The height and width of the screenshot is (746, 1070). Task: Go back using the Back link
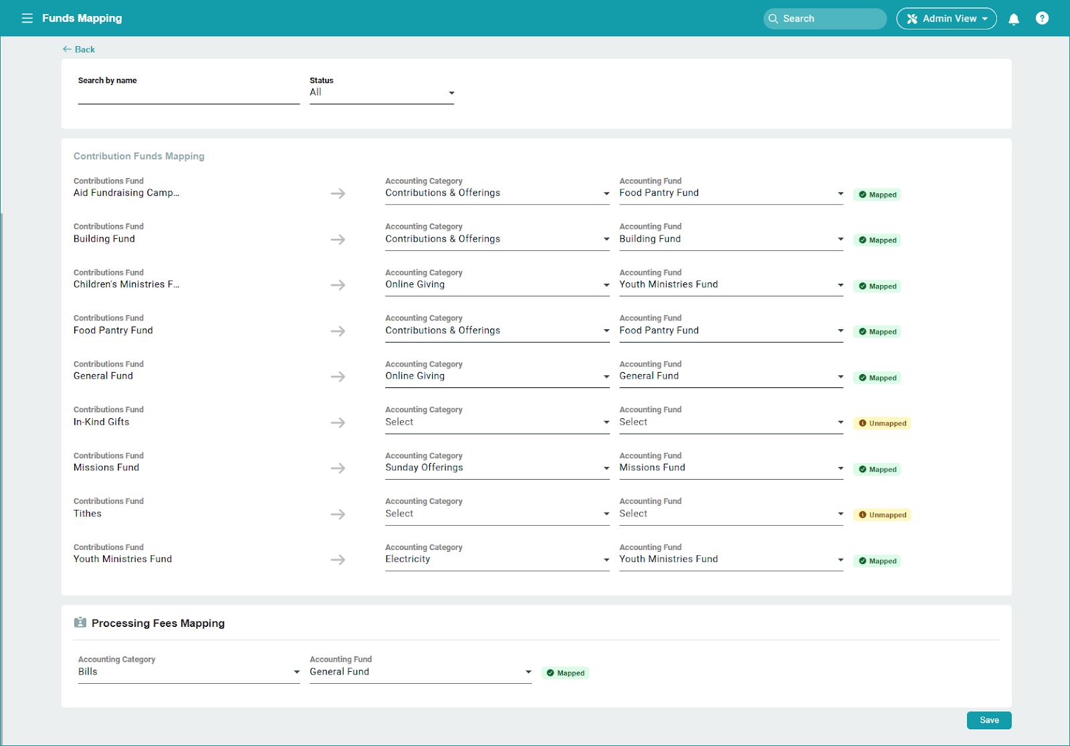pos(79,50)
